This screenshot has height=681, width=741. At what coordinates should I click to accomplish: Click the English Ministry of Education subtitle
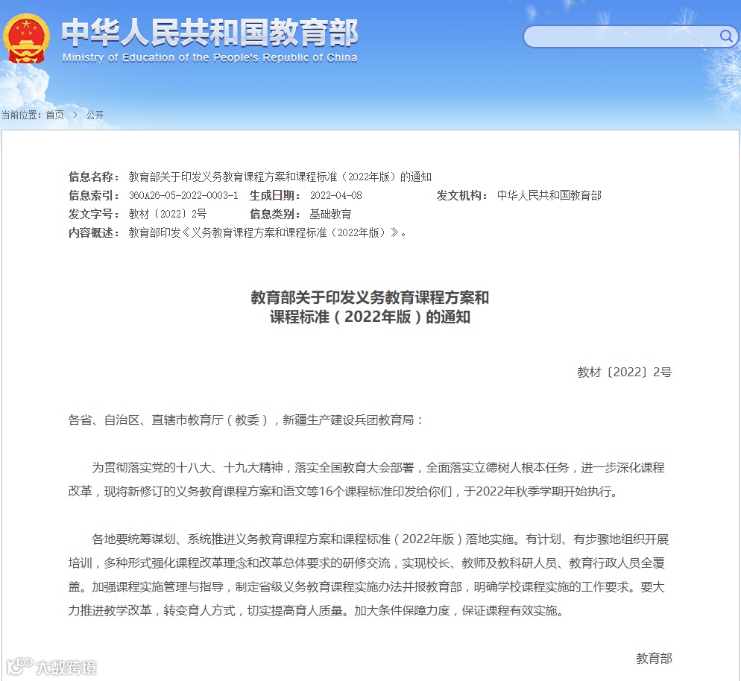pos(209,58)
